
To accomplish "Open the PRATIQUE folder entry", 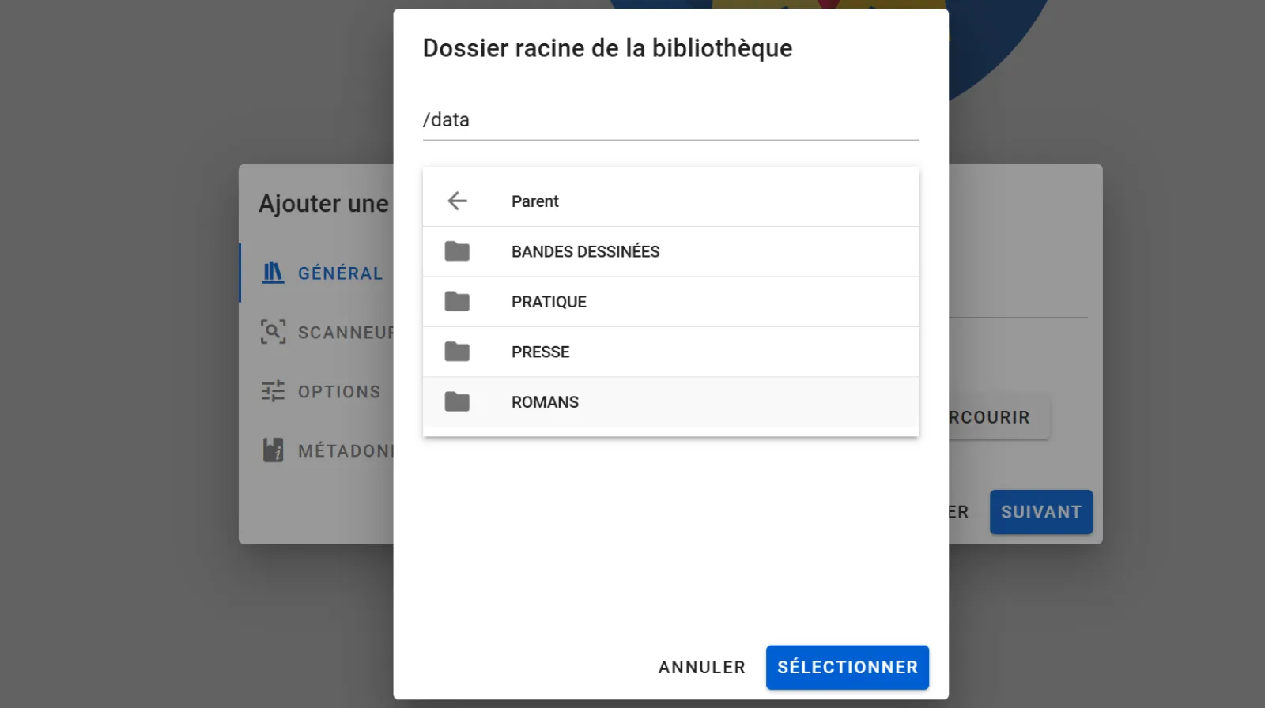I will coord(549,302).
